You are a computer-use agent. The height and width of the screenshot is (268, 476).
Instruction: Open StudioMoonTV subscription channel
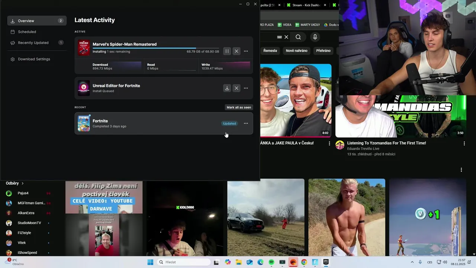(28, 223)
